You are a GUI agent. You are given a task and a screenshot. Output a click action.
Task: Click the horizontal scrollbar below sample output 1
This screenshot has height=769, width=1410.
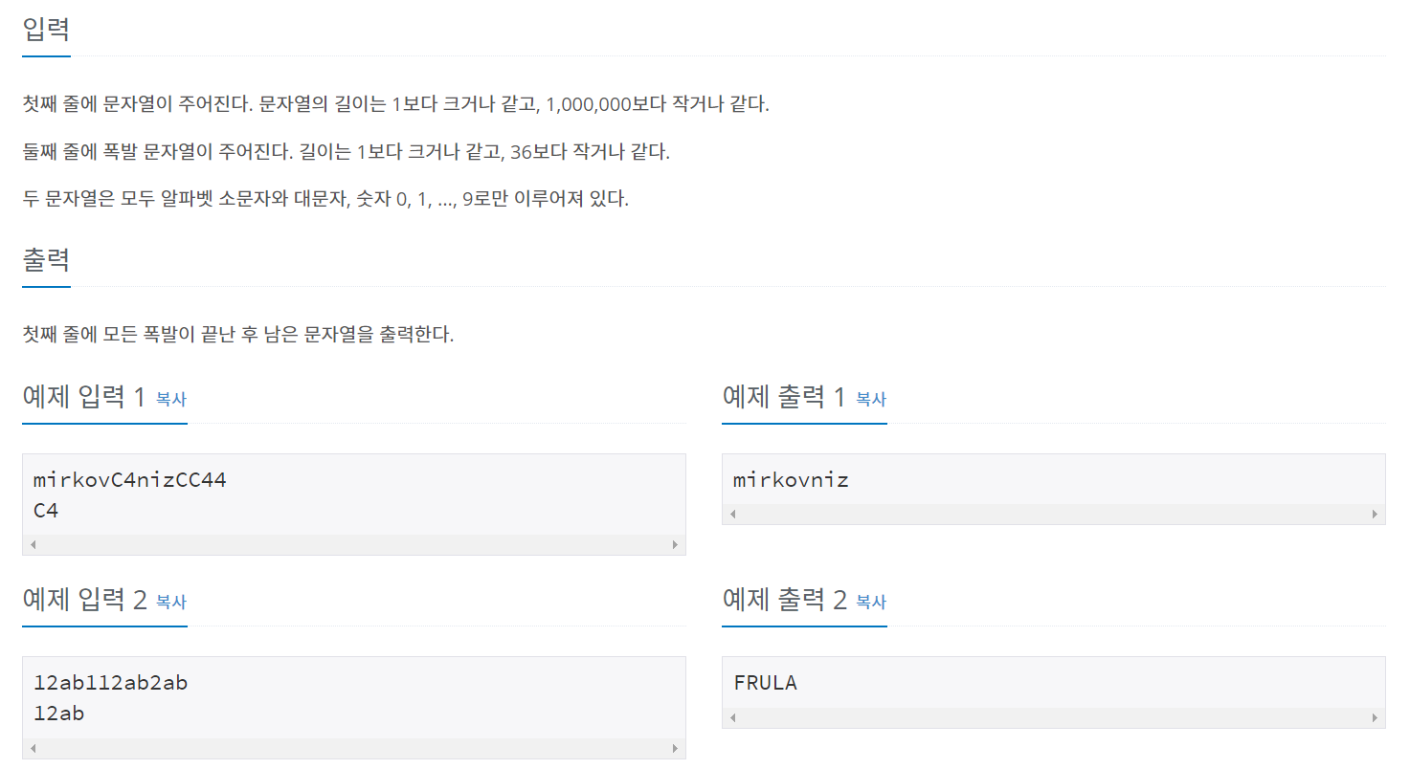(1053, 514)
